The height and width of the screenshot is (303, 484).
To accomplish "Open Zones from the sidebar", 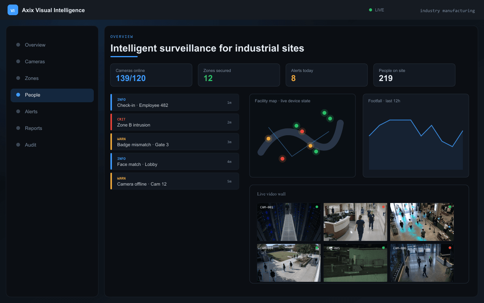I will (x=52, y=78).
